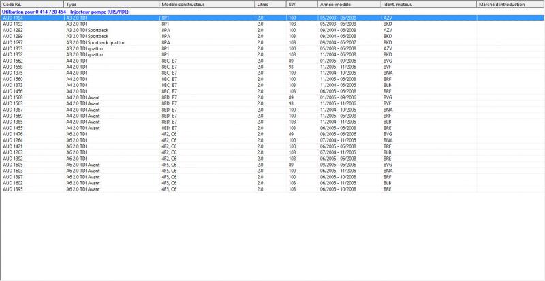545x281 pixels.
Task: Click the Litres column header
Action: pos(270,5)
